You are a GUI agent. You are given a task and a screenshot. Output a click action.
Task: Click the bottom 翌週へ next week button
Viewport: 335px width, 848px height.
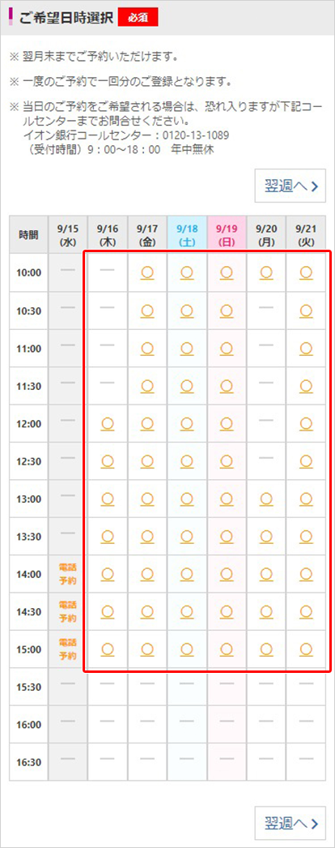(290, 823)
